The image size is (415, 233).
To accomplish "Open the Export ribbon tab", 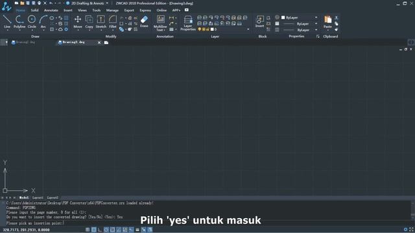I will point(129,10).
